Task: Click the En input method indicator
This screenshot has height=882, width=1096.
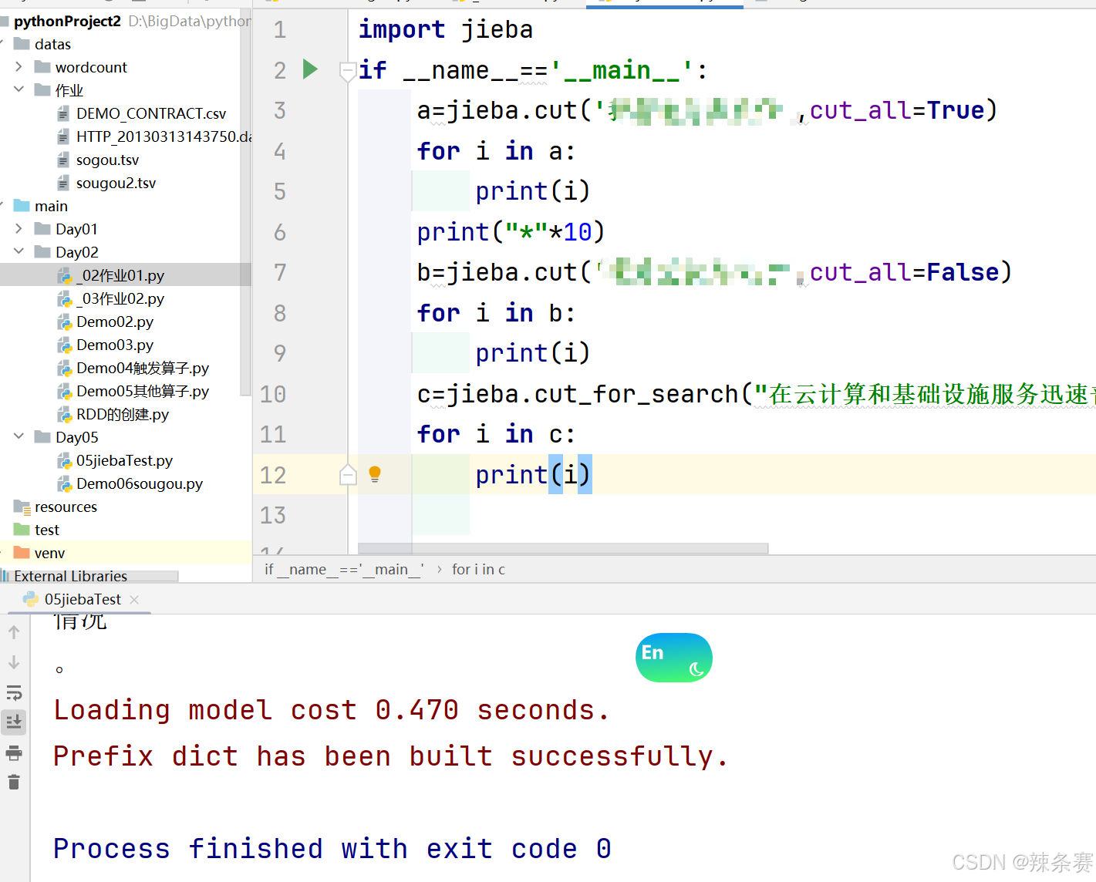Action: click(652, 653)
